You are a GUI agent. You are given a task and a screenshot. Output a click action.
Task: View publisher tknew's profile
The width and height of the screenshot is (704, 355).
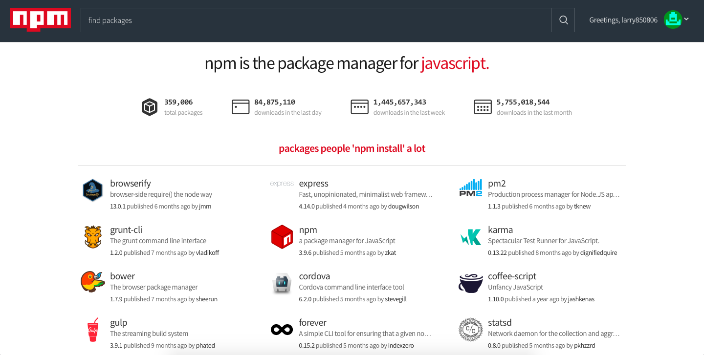click(582, 207)
